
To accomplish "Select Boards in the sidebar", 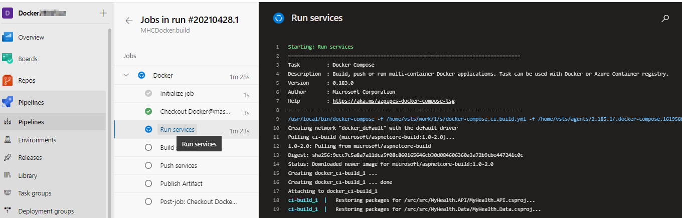I will coord(28,59).
